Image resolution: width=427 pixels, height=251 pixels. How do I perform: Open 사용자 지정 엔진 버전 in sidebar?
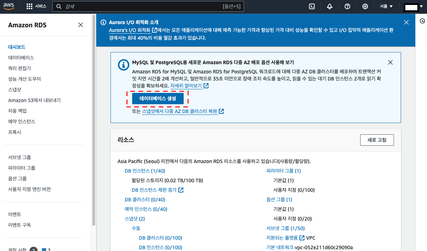pos(29,189)
